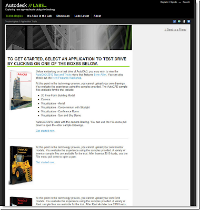Click 'Visualization - Aerial' list item
Viewport: 200px width, 210px height.
click(x=53, y=103)
